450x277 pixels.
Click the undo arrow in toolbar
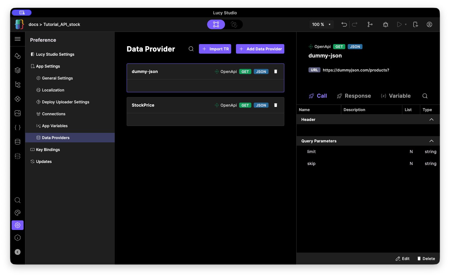pos(344,24)
